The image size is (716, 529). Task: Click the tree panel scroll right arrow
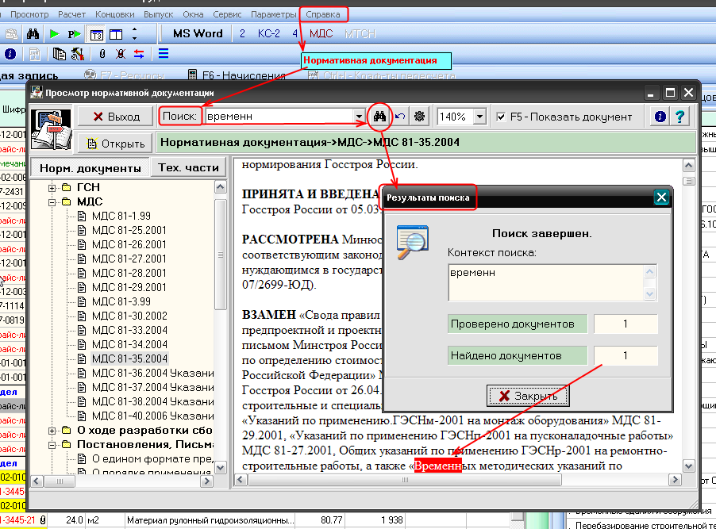click(207, 481)
